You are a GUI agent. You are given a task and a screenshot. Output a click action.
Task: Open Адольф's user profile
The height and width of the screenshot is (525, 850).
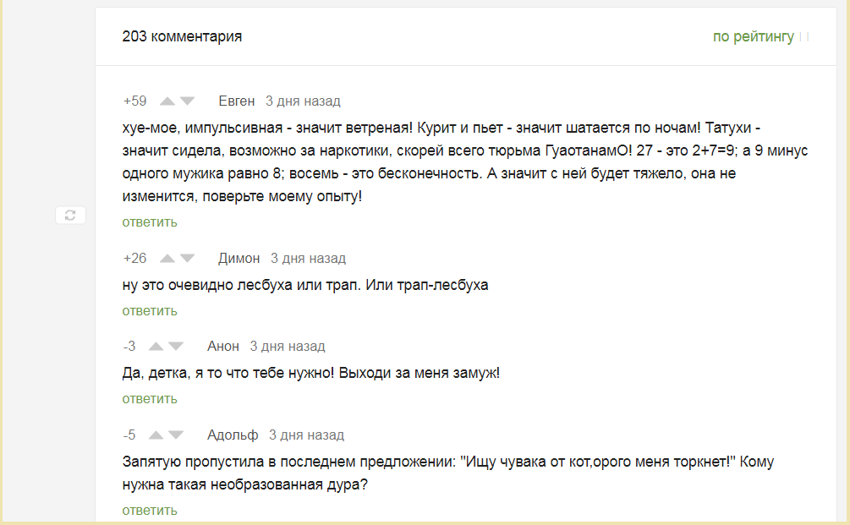pos(233,435)
